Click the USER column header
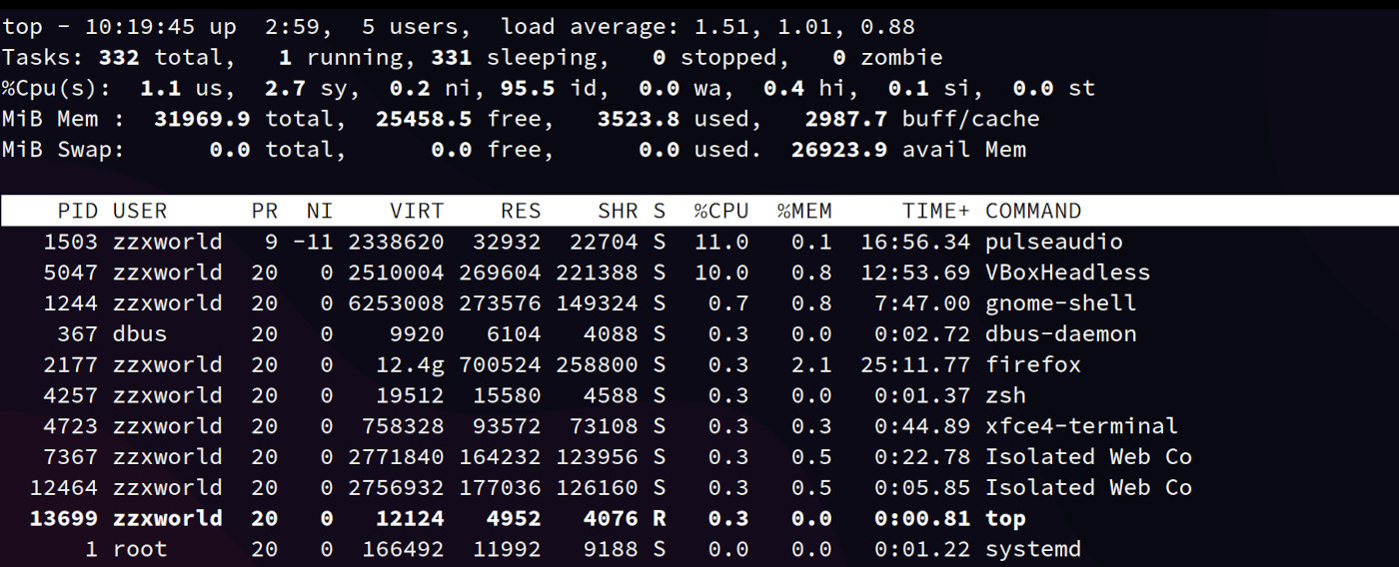Screen dimensions: 1399x567 (x=139, y=211)
